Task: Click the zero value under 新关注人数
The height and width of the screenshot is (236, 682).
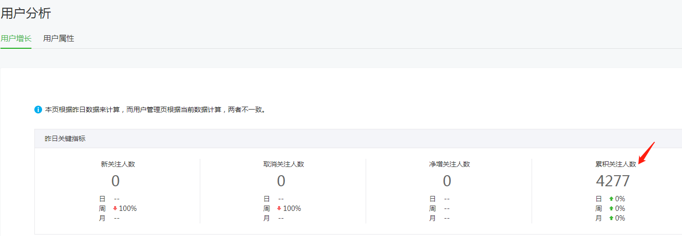Action: pos(116,181)
